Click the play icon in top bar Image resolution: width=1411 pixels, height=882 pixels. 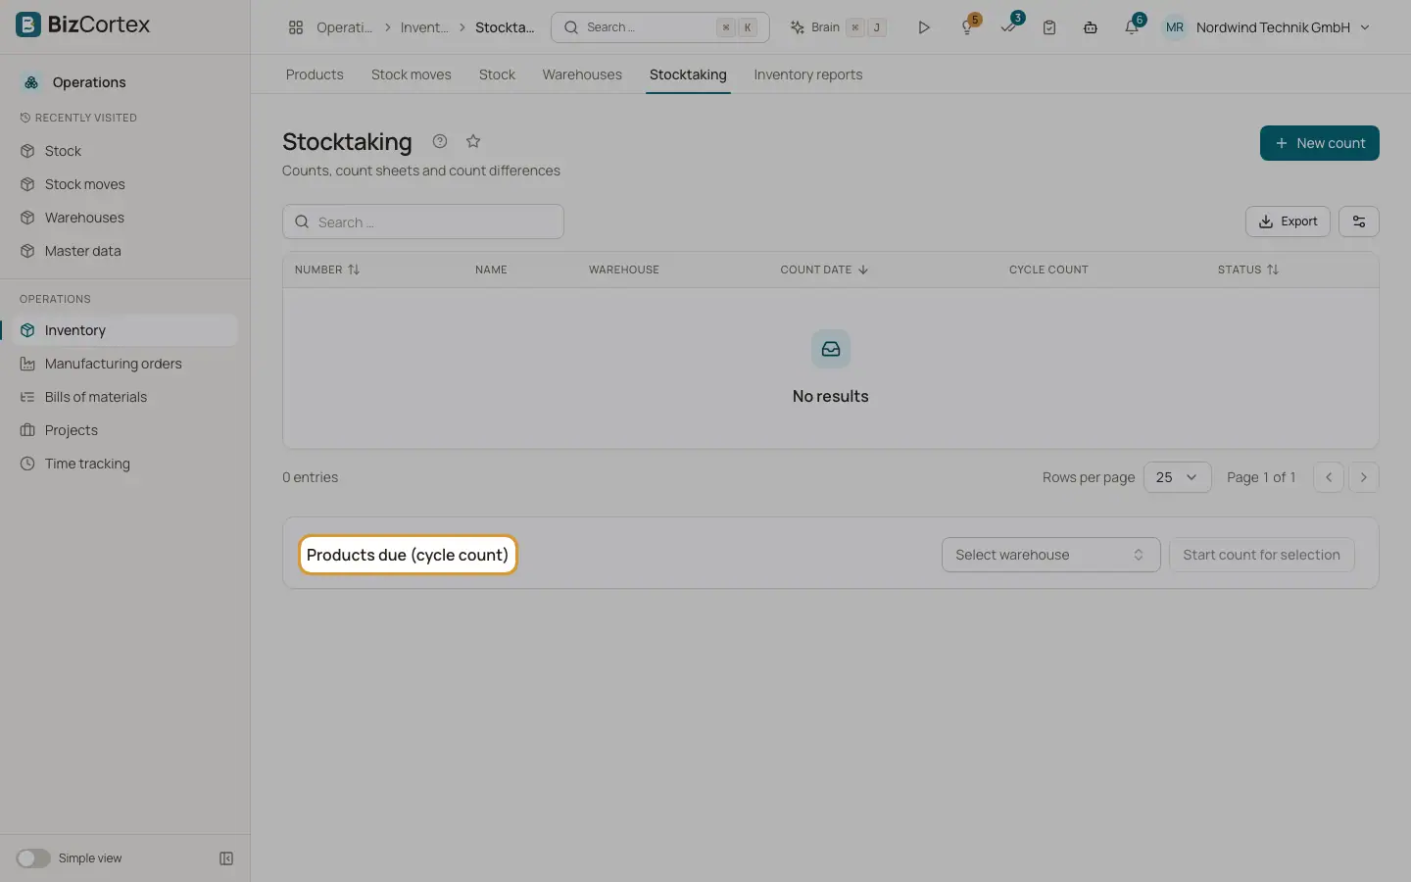tap(923, 27)
